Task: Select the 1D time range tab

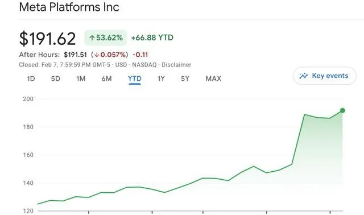Action: [x=31, y=78]
